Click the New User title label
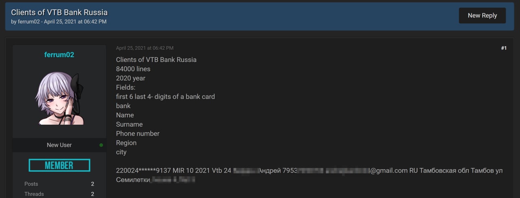 pyautogui.click(x=59, y=145)
